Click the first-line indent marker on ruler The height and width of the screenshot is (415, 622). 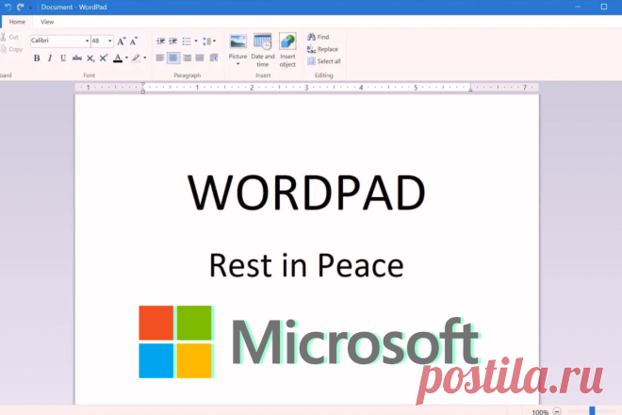[143, 84]
